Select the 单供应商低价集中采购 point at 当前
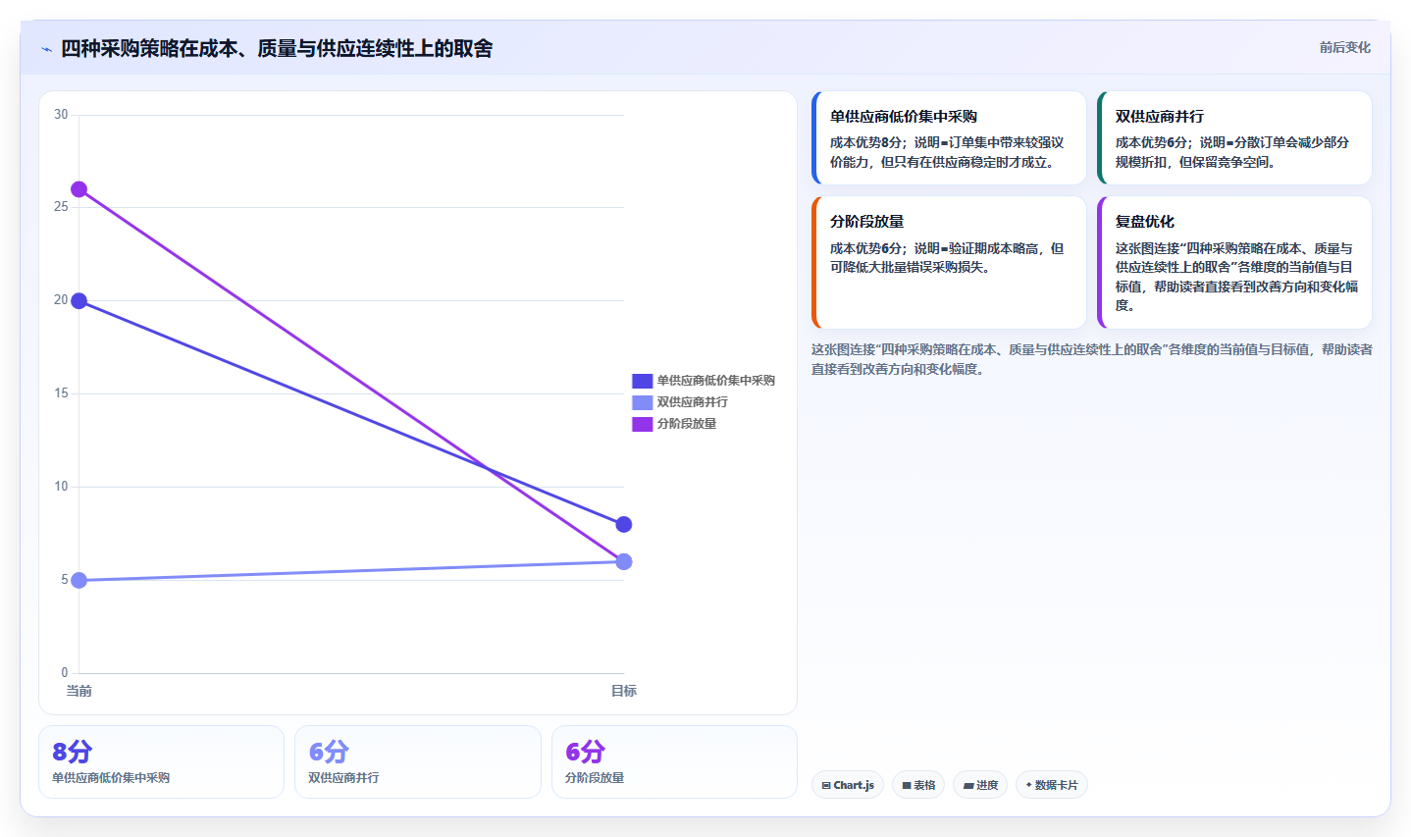Image resolution: width=1411 pixels, height=837 pixels. click(78, 301)
